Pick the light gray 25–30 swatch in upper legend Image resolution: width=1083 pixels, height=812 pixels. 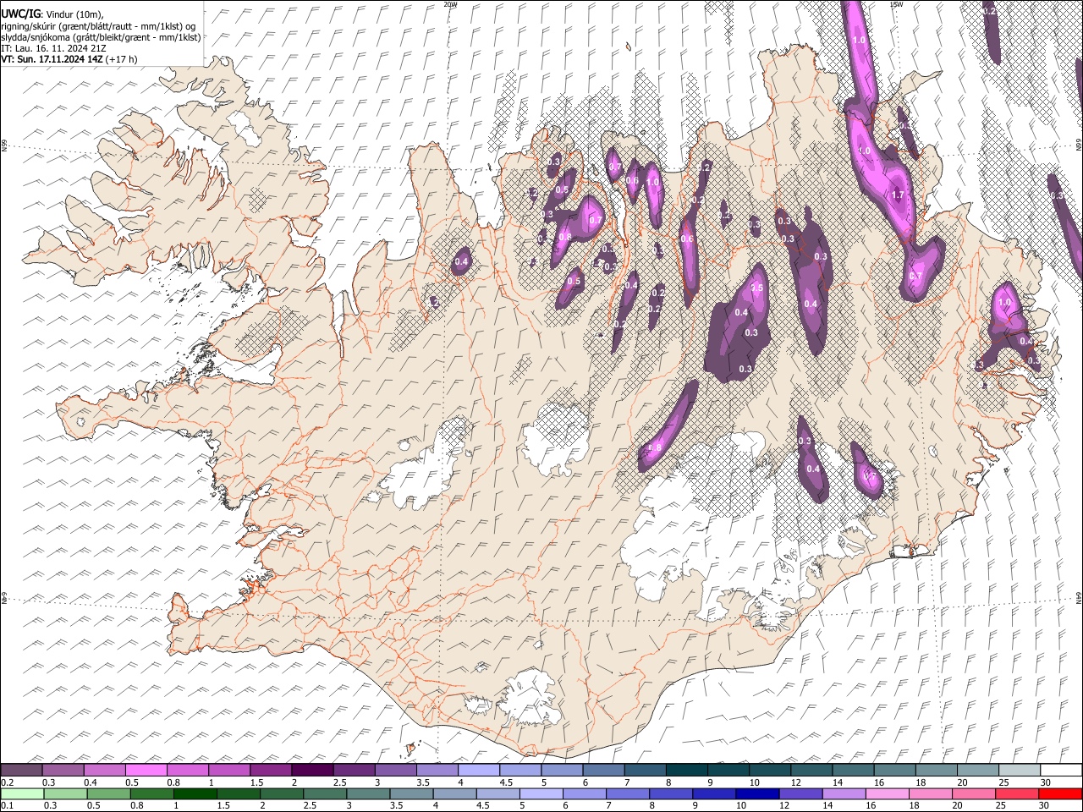pyautogui.click(x=1018, y=770)
